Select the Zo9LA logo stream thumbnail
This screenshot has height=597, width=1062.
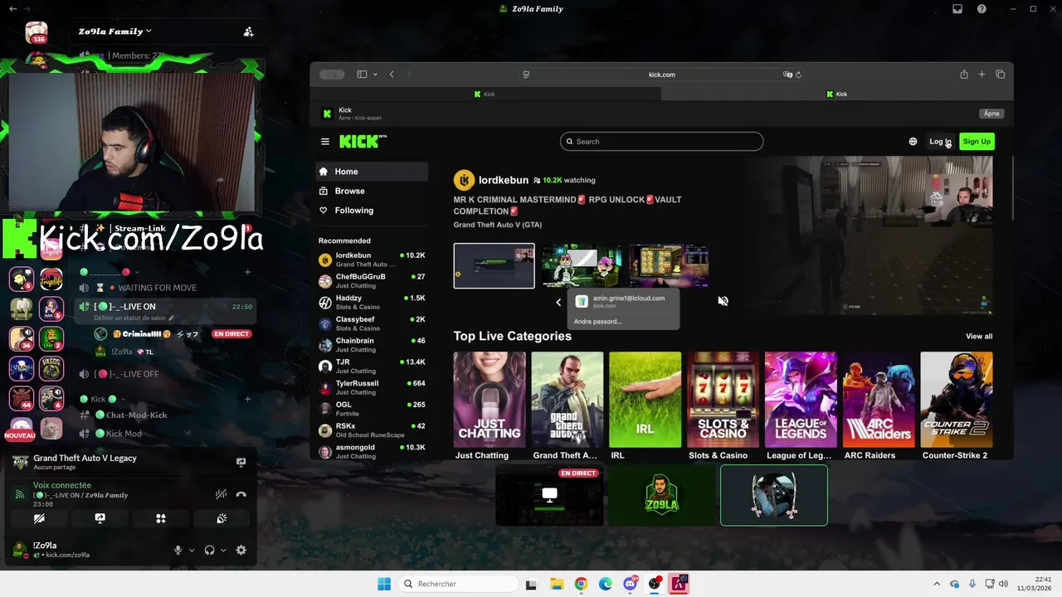pyautogui.click(x=661, y=495)
